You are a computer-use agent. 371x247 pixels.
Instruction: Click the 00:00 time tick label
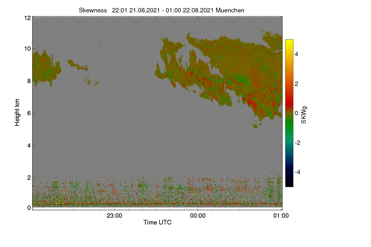(198, 216)
